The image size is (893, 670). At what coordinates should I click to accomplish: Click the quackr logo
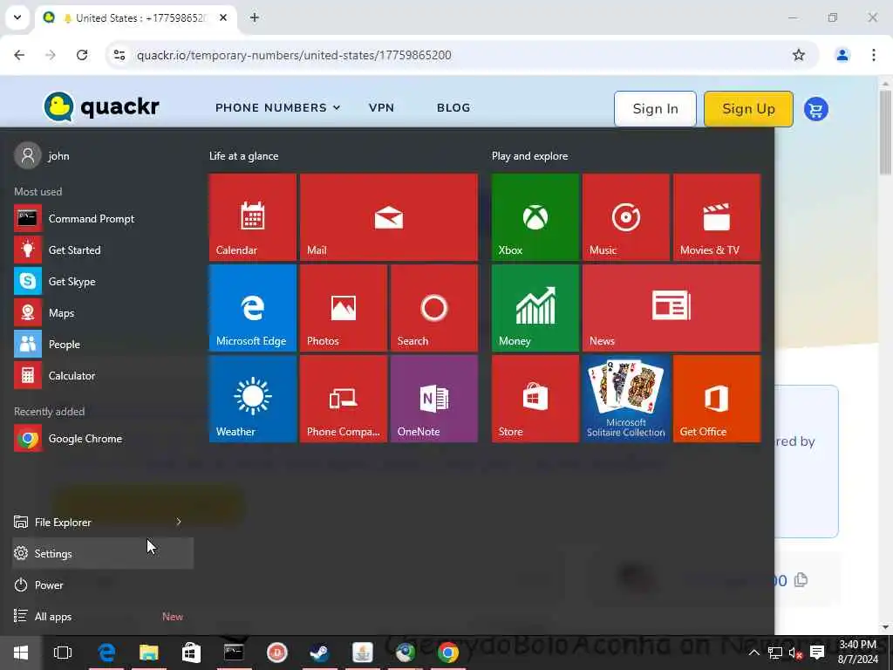click(101, 106)
